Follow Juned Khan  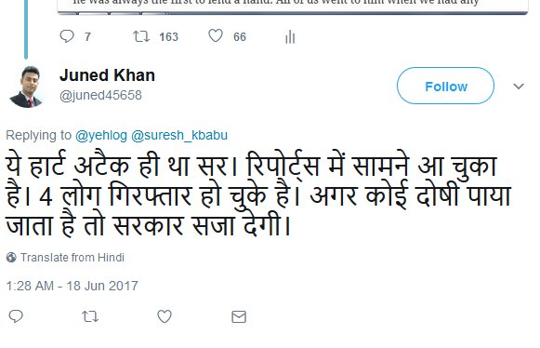445,86
